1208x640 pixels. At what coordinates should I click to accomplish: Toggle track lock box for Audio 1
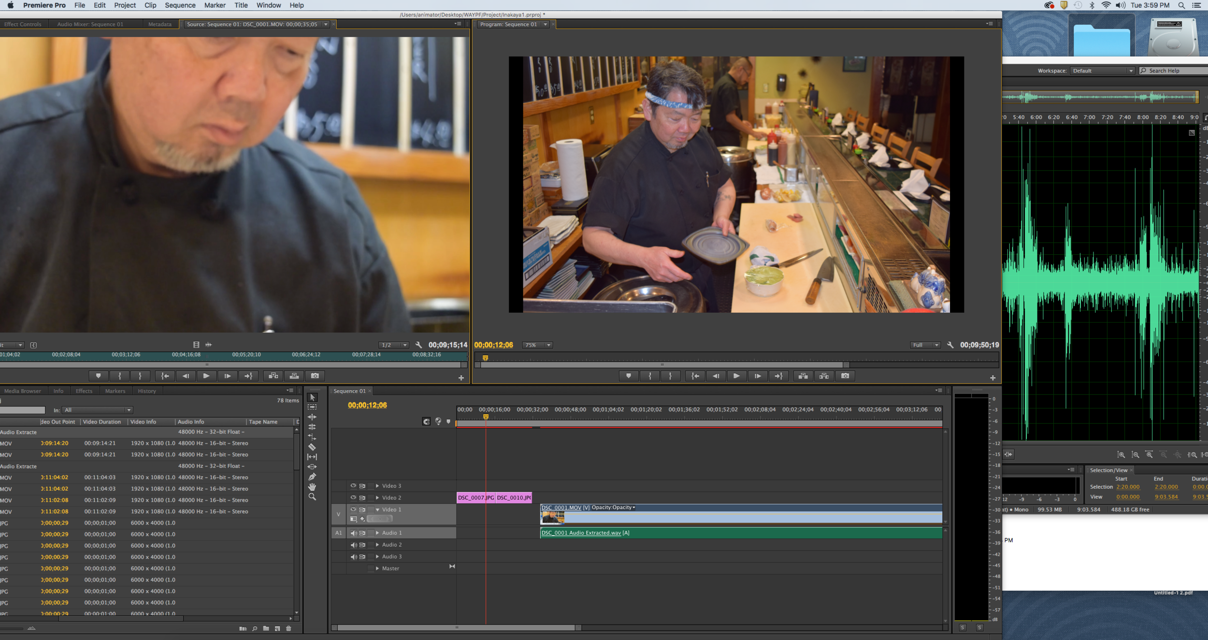point(371,533)
